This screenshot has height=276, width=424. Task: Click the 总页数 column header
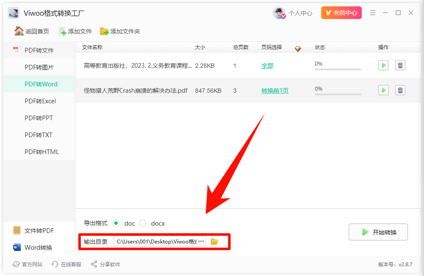tap(241, 47)
